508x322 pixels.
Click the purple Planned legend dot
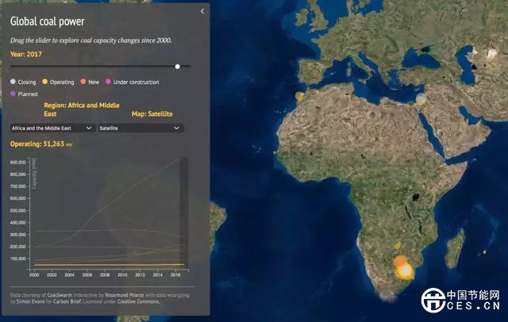tap(13, 93)
